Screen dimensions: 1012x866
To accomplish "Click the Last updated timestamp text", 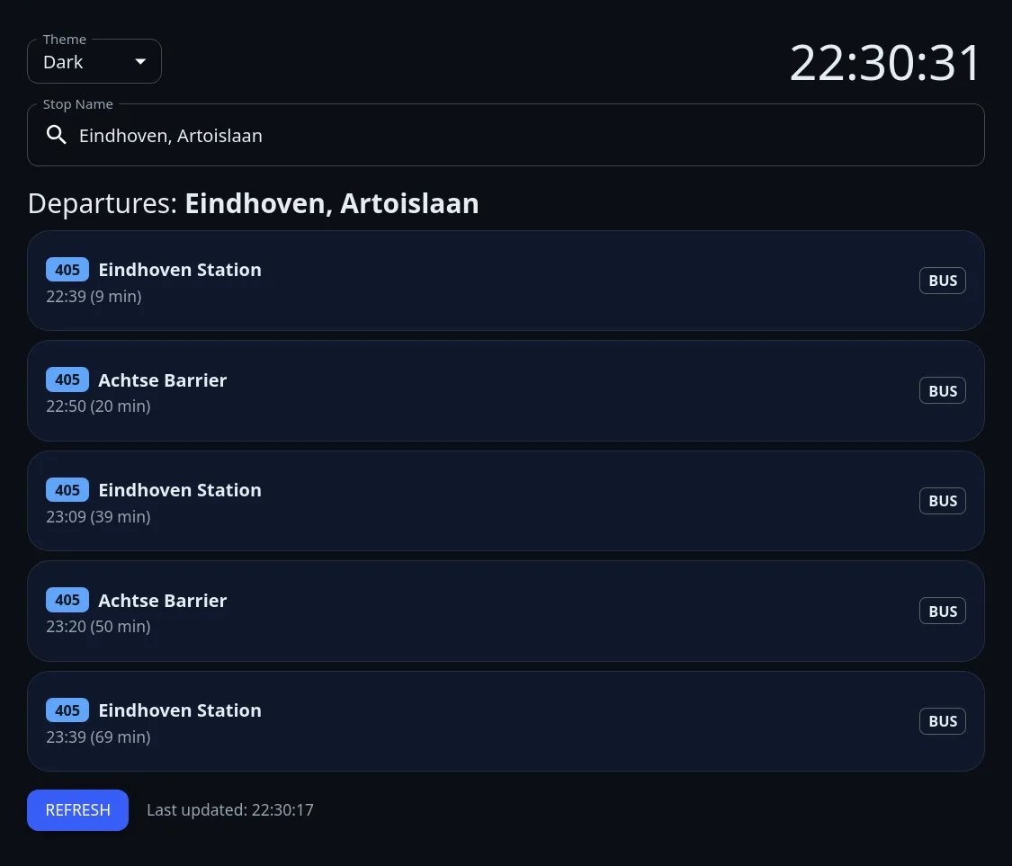I will coord(230,810).
